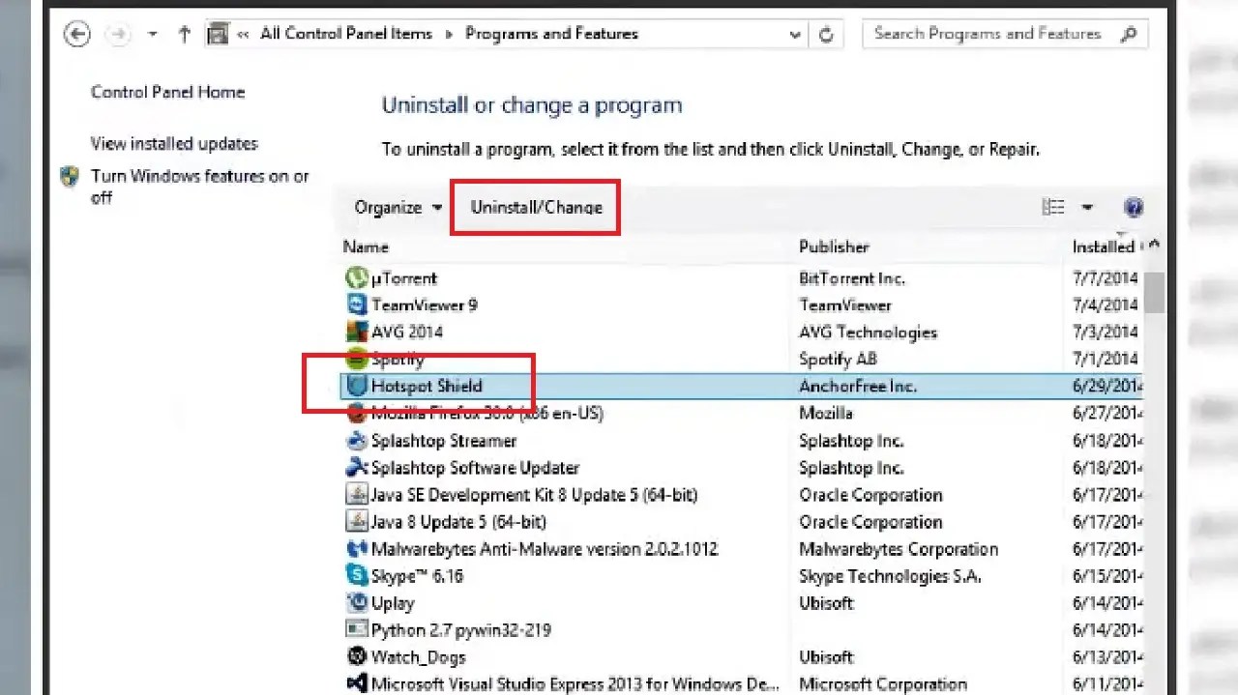Click the Spotify program icon
The image size is (1238, 695).
(x=356, y=359)
